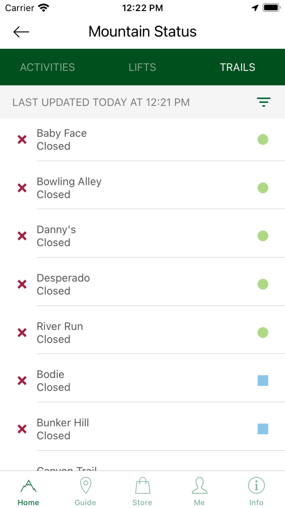Open the trail filter icon
This screenshot has height=508, width=285.
pyautogui.click(x=263, y=102)
